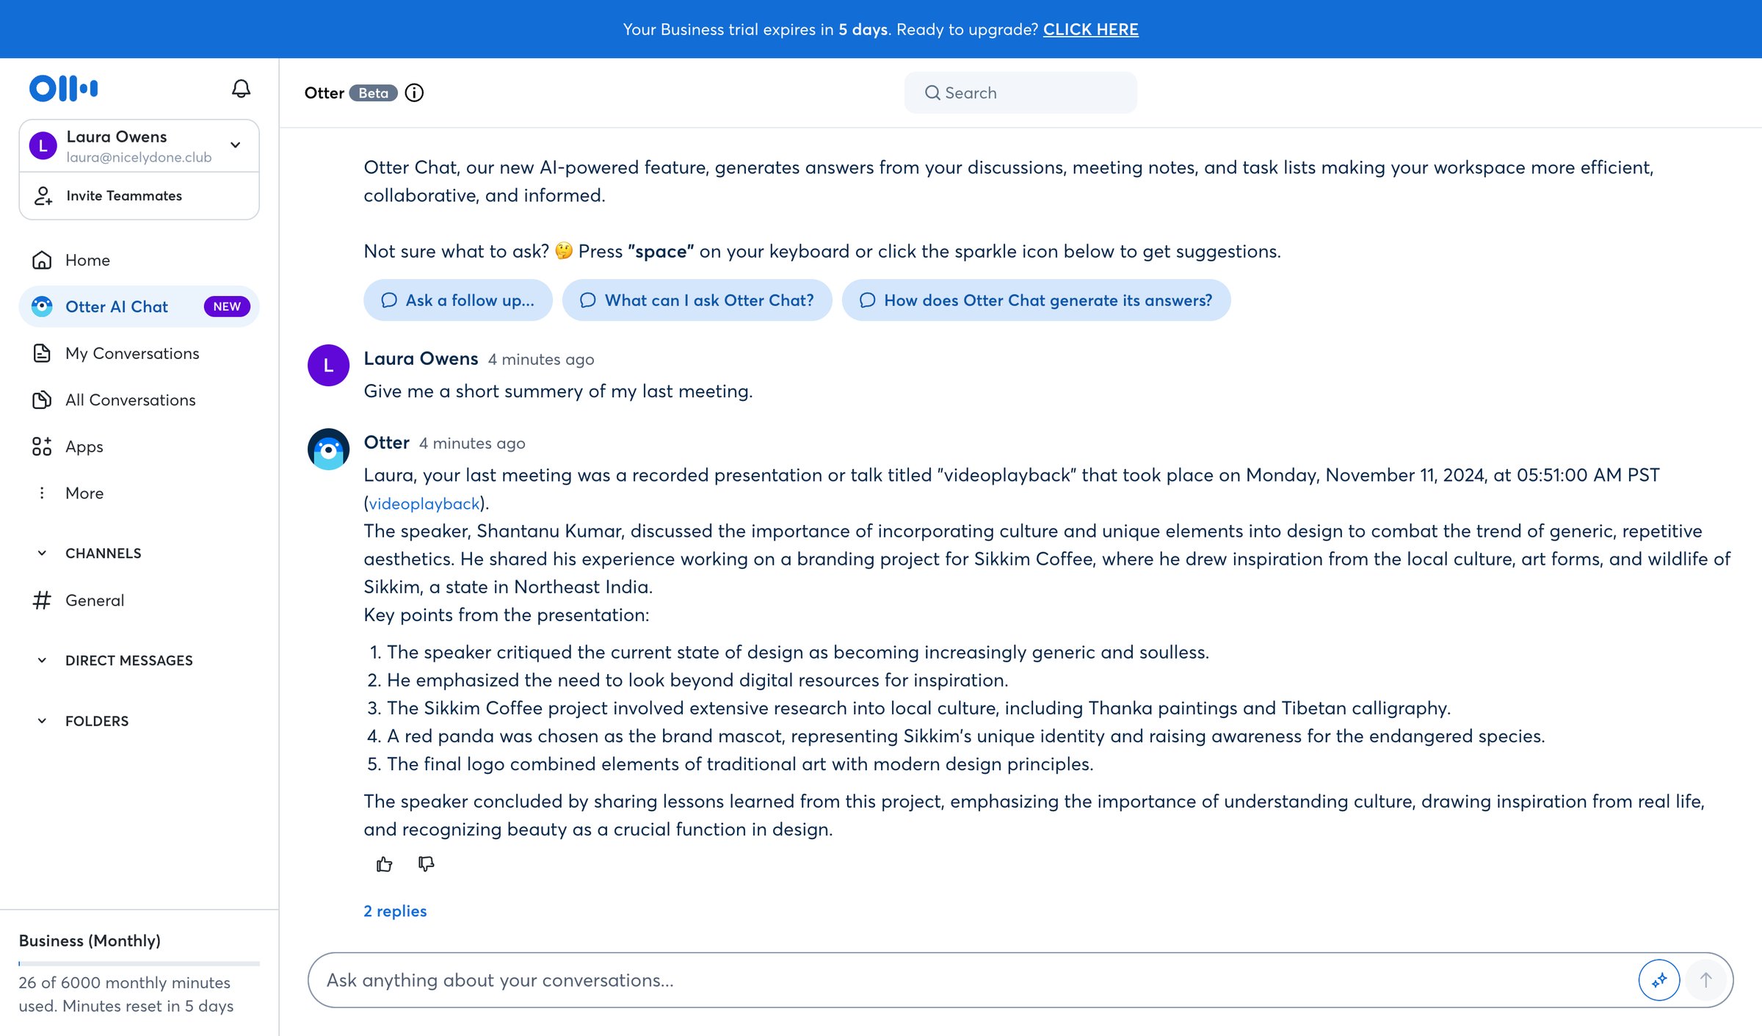Select Otter AI Chat in sidebar
This screenshot has height=1036, width=1762.
(x=139, y=306)
